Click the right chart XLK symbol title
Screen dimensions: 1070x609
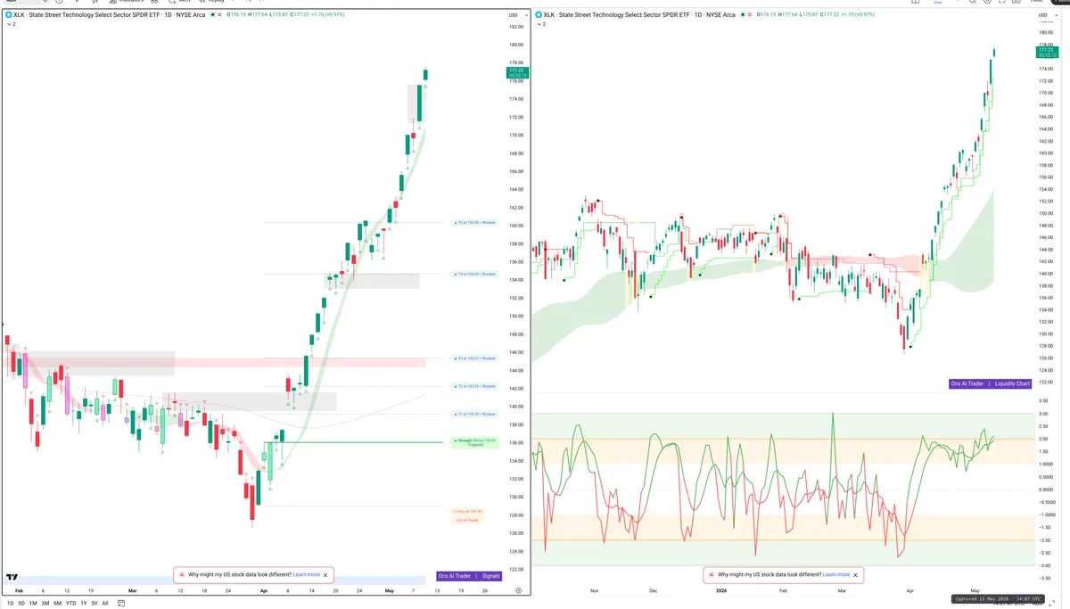click(639, 14)
